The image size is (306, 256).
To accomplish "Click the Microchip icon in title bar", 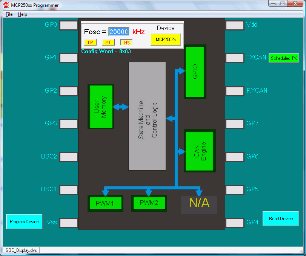I will [6, 5].
